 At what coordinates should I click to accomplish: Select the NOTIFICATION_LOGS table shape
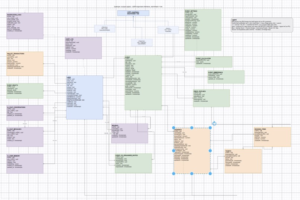click(25, 26)
